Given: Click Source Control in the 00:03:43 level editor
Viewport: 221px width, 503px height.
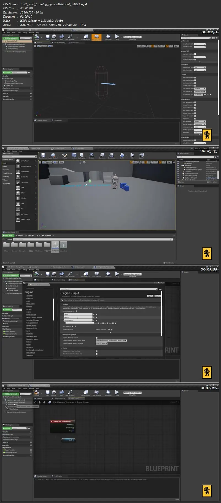Looking at the screenshot, I should [53, 156].
